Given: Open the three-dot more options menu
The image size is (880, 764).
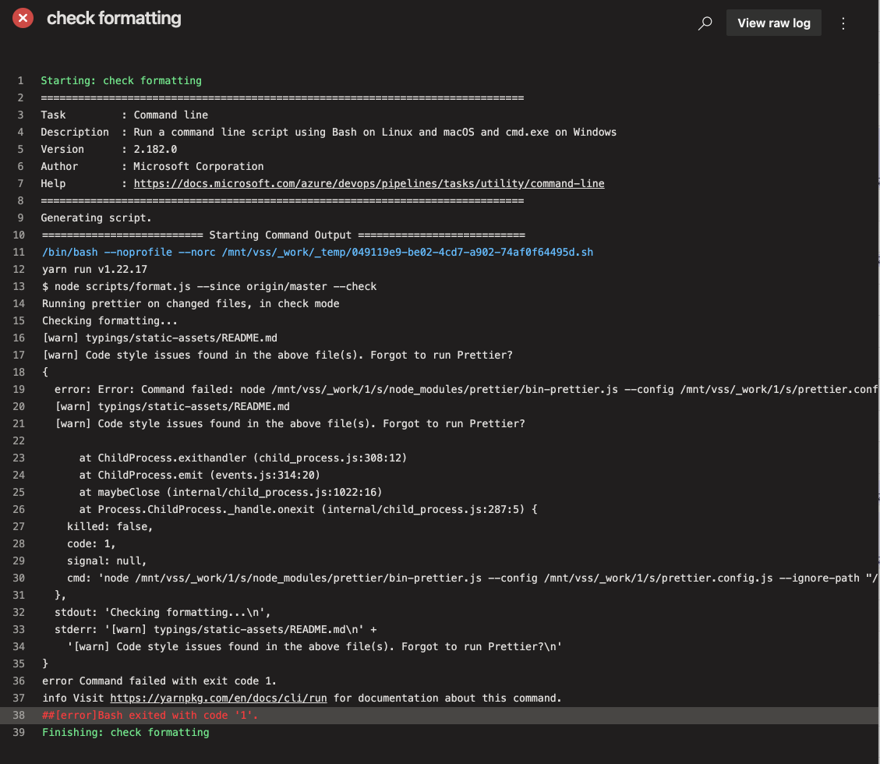Looking at the screenshot, I should click(x=843, y=23).
